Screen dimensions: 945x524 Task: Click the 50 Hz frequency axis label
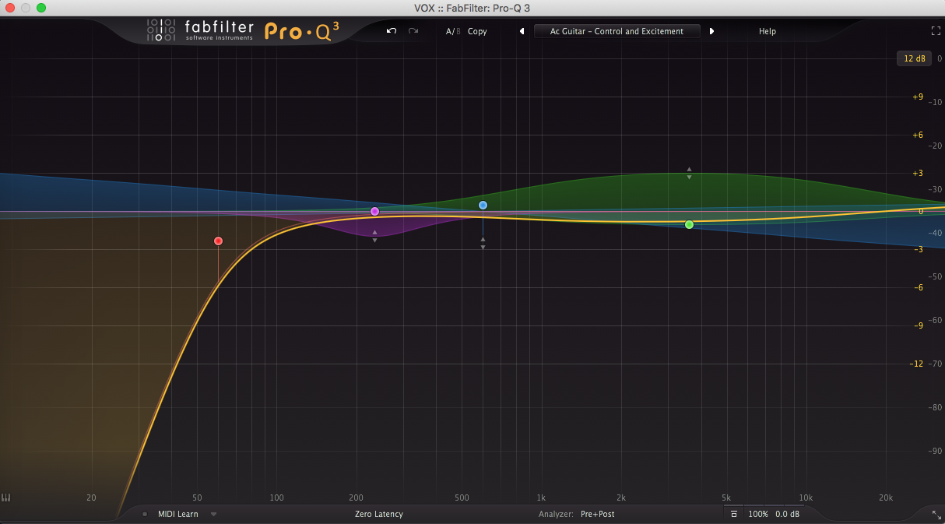click(x=197, y=498)
